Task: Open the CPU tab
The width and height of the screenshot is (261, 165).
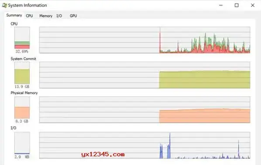Action: (x=29, y=16)
